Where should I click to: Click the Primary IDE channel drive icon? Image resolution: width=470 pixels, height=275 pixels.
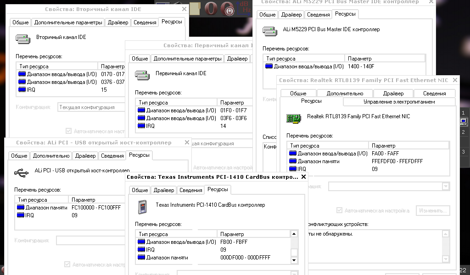pos(142,75)
